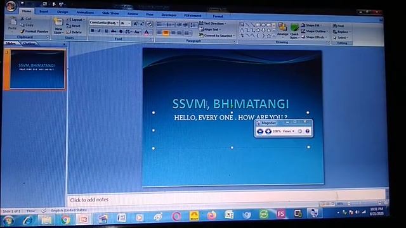Click the Find command
Viewport: 406px width, 228px height.
(x=339, y=26)
